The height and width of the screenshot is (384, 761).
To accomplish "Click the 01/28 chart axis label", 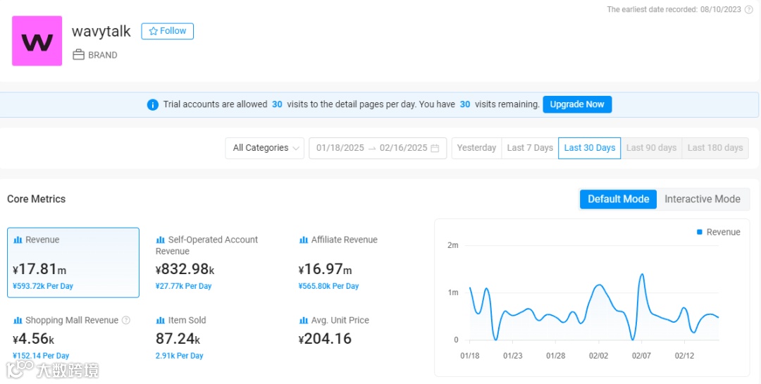I will pos(555,356).
